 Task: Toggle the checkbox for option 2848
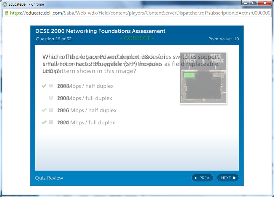(51, 86)
